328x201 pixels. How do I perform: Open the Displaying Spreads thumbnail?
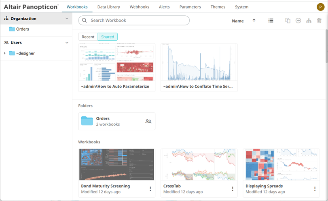tap(281, 164)
